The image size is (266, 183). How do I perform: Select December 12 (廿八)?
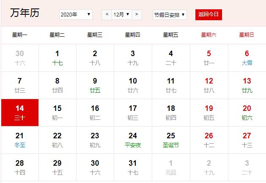[x=209, y=85]
